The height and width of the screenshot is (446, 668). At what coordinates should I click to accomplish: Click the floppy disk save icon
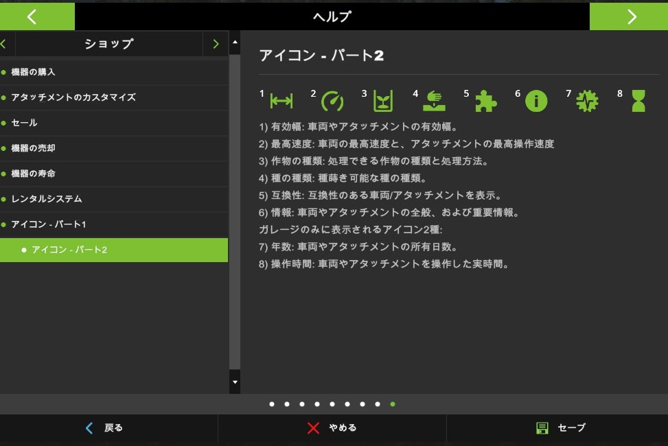coord(542,428)
